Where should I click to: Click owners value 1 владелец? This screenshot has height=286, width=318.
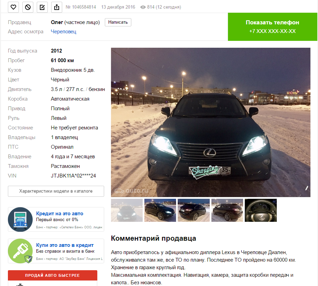point(64,137)
